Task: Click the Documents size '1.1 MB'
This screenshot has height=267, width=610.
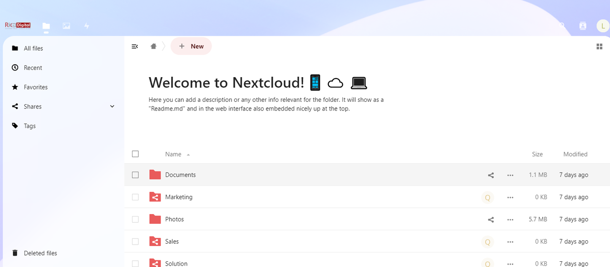Action: [538, 175]
